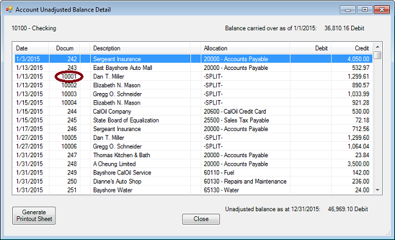The width and height of the screenshot is (395, 240).
Task: Click the Description column header
Action: point(140,48)
